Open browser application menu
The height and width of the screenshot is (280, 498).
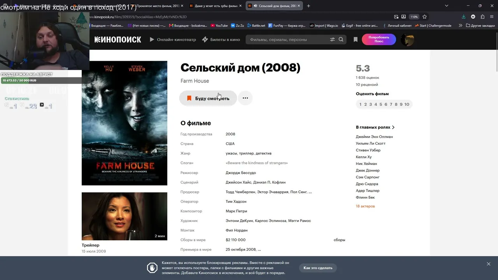point(492,17)
